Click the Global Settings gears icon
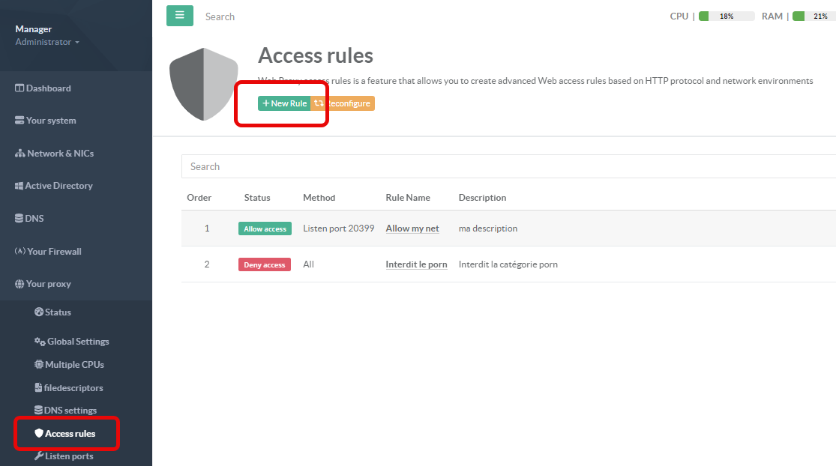Screen dimensions: 836x466 pyautogui.click(x=40, y=342)
